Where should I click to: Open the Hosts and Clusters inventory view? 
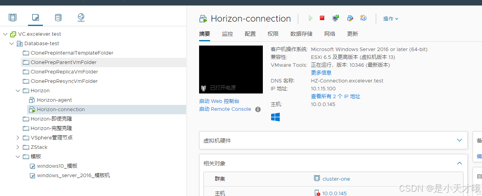13,17
